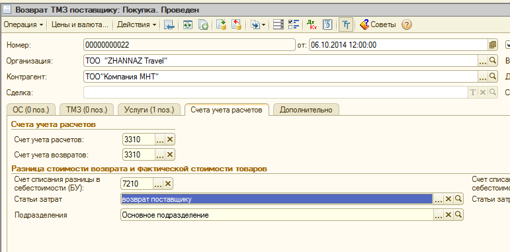Show Дт Кт posting entries
510x252 pixels.
(x=312, y=24)
